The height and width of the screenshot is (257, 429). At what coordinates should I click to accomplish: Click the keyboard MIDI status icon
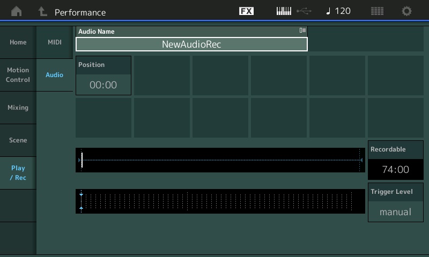(x=284, y=11)
